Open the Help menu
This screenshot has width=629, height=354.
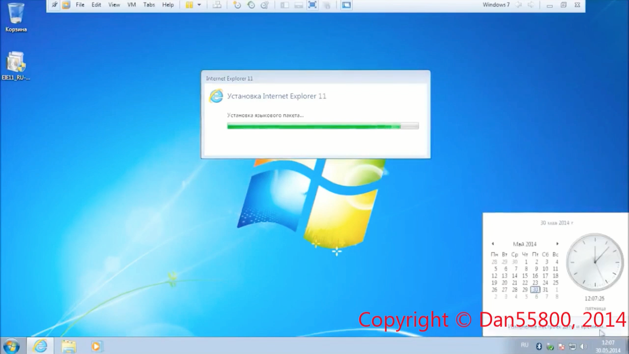[x=168, y=5]
